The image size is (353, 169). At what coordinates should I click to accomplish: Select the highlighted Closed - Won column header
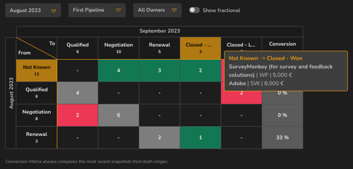tap(200, 48)
